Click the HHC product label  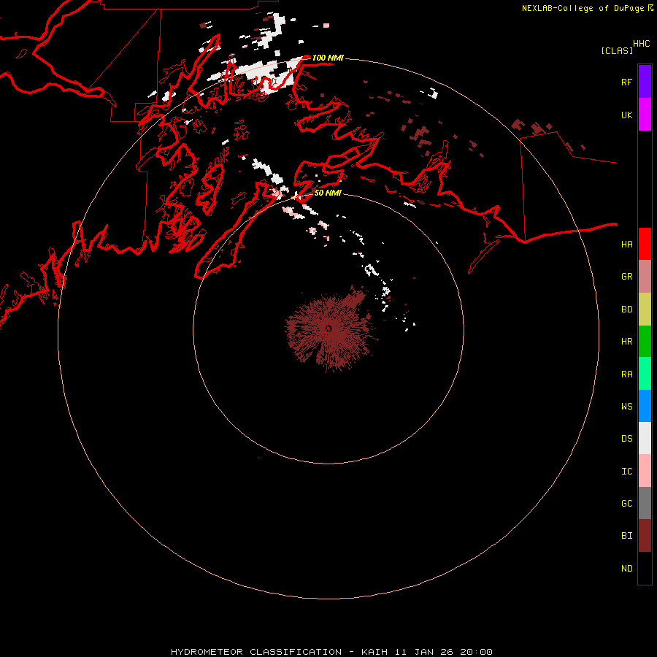641,44
